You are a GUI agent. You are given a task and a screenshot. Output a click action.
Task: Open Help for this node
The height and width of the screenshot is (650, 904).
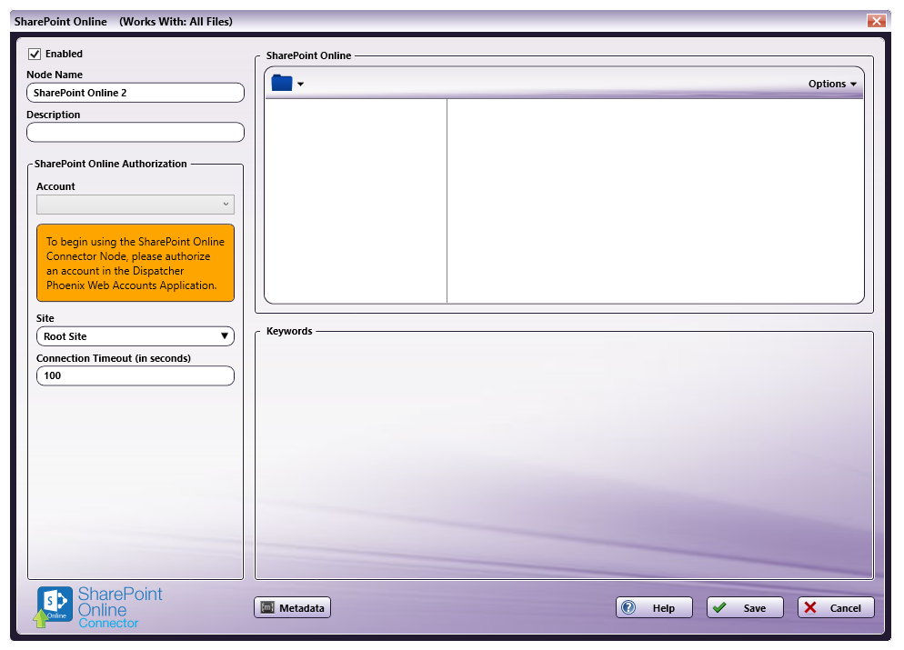pos(654,607)
